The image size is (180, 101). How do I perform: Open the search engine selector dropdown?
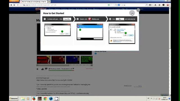click(119, 5)
